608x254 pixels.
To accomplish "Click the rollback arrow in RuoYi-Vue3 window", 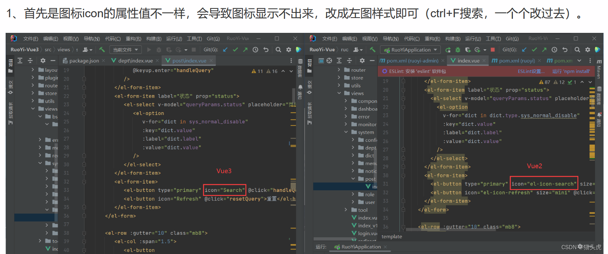I will pos(265,50).
